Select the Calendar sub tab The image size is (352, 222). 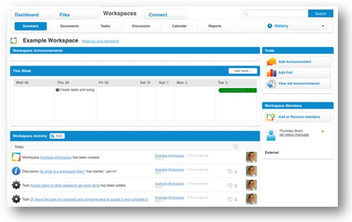tap(179, 26)
